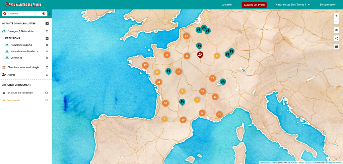Zoom out on the map
This screenshot has height=164, width=343.
[x=336, y=21]
